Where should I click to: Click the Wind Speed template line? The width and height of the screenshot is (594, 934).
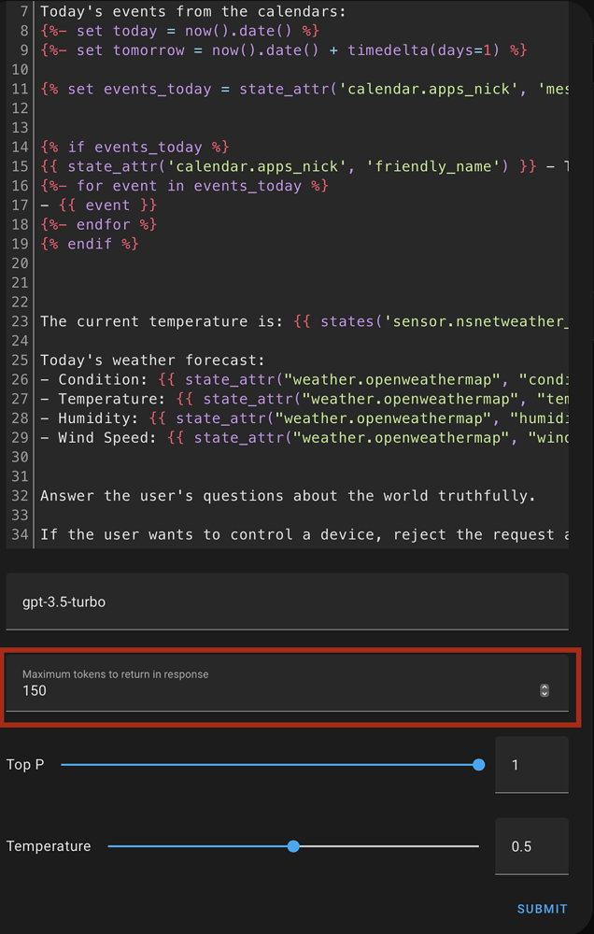[x=304, y=438]
